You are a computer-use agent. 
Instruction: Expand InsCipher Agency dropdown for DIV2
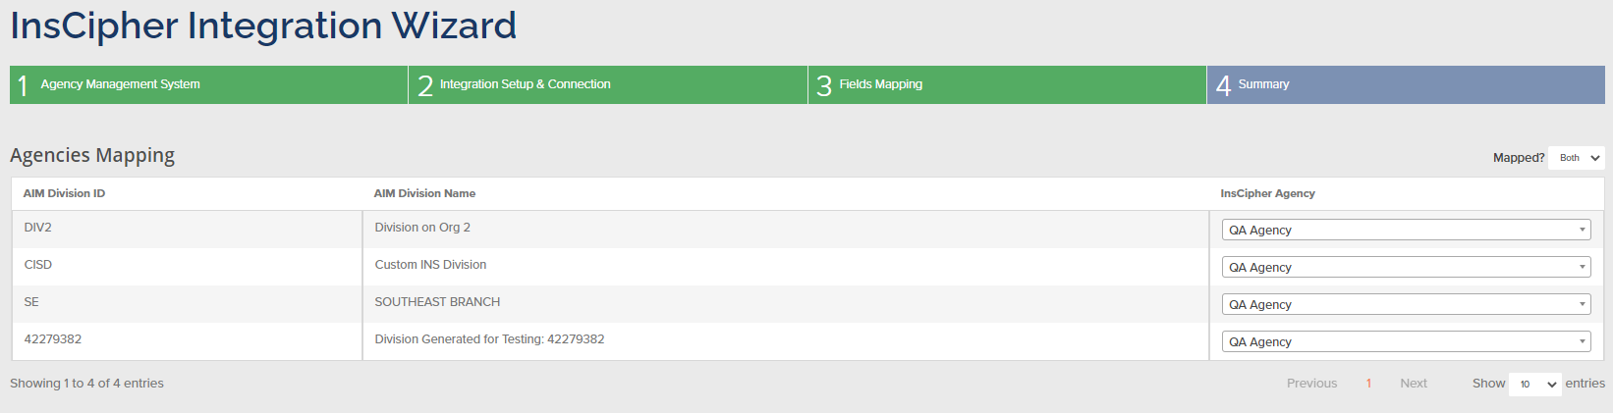(x=1406, y=231)
